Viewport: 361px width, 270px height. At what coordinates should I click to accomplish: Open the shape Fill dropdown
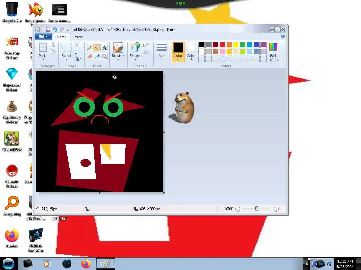click(146, 52)
